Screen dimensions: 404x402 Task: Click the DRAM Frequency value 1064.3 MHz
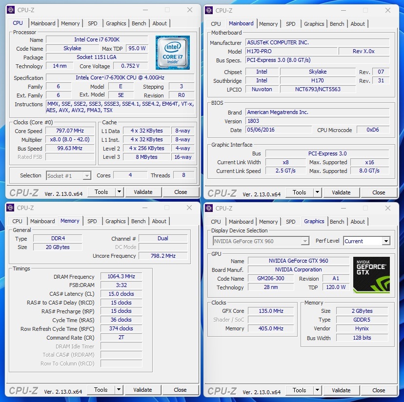click(x=121, y=276)
